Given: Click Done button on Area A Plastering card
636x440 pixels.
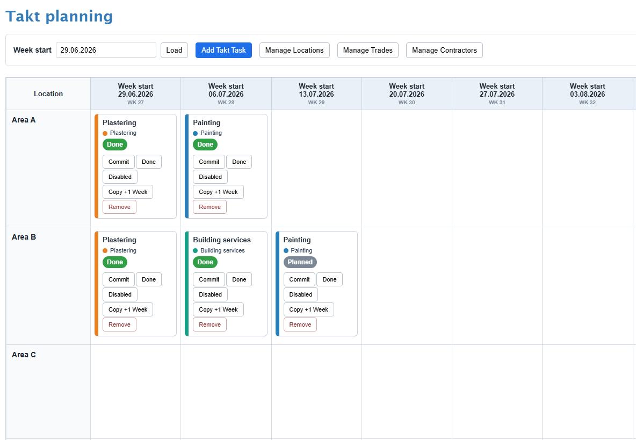Looking at the screenshot, I should point(148,161).
